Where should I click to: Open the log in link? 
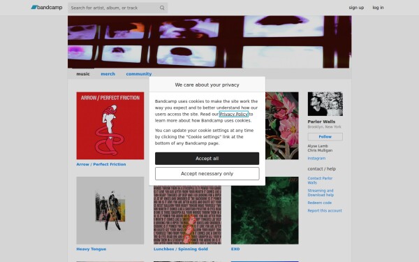(378, 8)
